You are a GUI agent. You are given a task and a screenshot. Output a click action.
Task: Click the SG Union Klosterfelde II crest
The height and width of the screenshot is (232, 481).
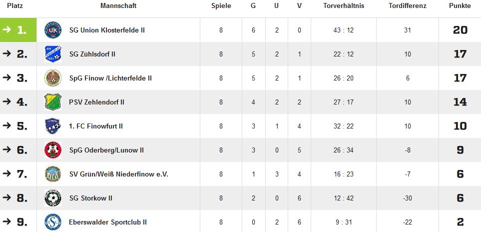pyautogui.click(x=53, y=30)
